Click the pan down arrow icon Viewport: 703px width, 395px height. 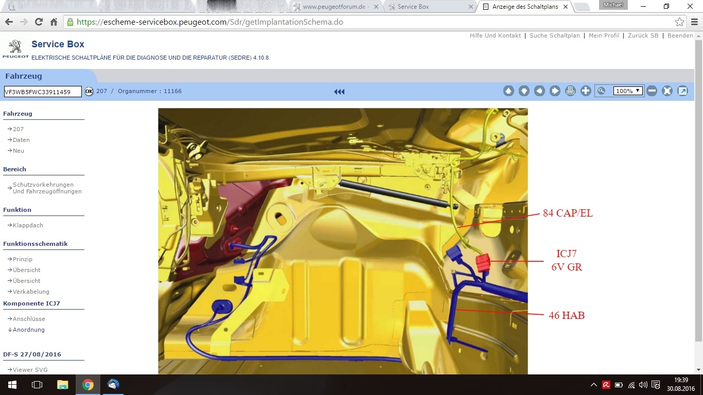click(x=524, y=91)
